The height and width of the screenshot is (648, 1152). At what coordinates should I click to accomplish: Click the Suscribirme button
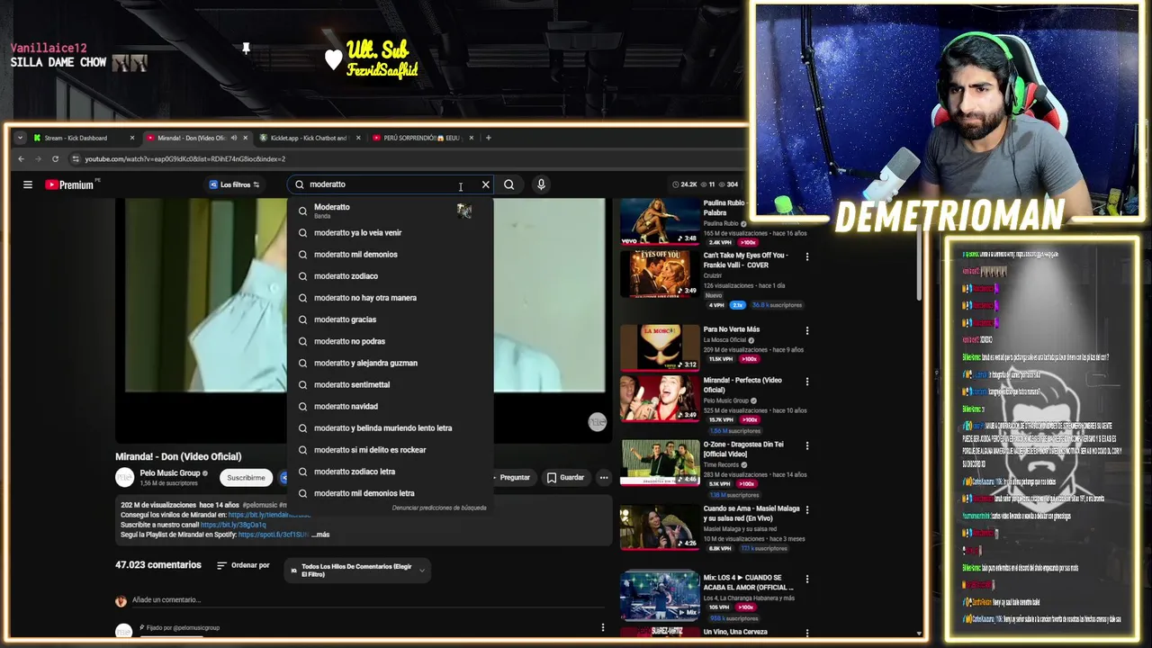(246, 478)
